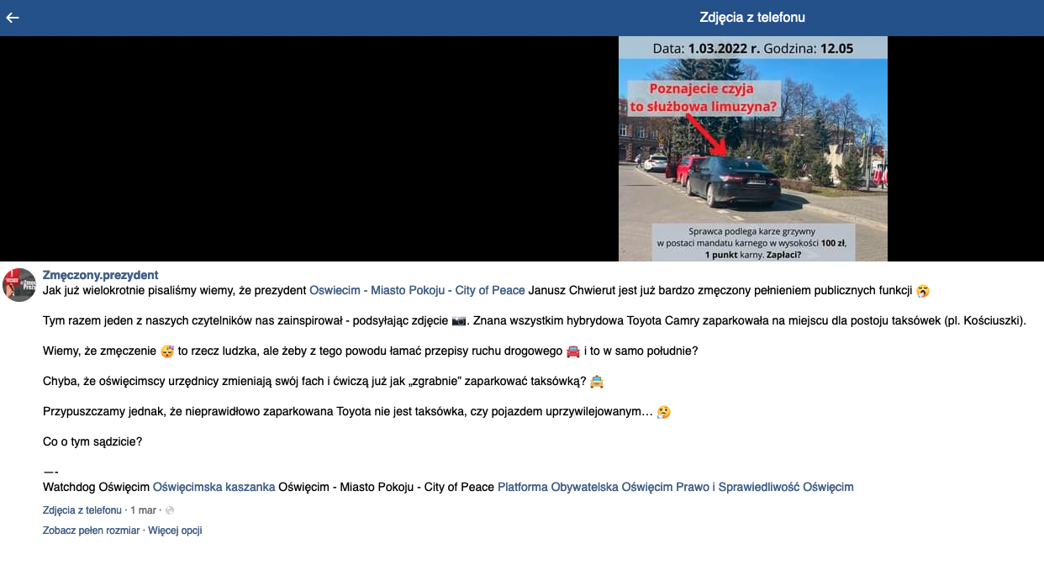Click the globe privacy icon beside the date
This screenshot has width=1044, height=565.
[170, 510]
